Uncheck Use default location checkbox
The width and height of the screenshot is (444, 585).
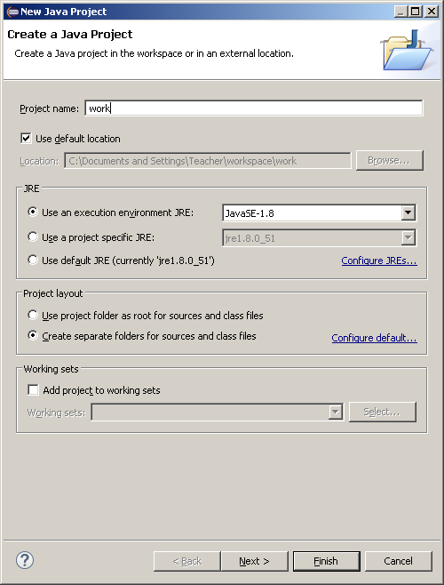tap(26, 139)
